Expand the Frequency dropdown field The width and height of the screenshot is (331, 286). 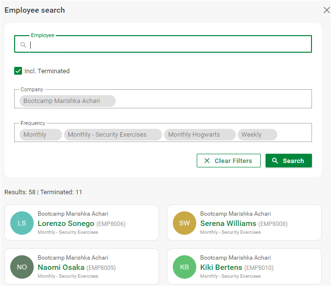coord(293,134)
